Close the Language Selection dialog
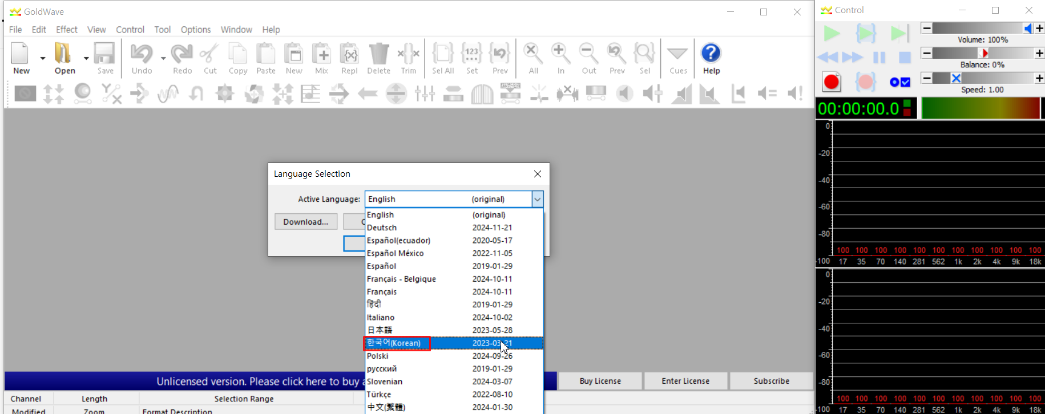The width and height of the screenshot is (1045, 414). coord(538,174)
